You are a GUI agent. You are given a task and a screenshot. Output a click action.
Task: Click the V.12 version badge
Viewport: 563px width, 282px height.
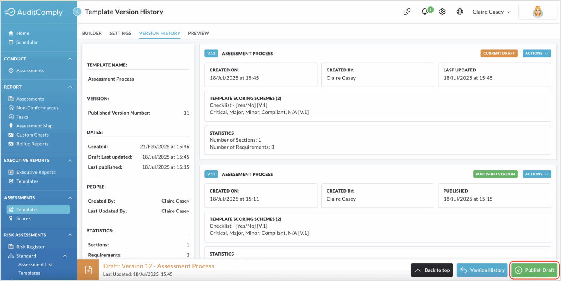(211, 53)
